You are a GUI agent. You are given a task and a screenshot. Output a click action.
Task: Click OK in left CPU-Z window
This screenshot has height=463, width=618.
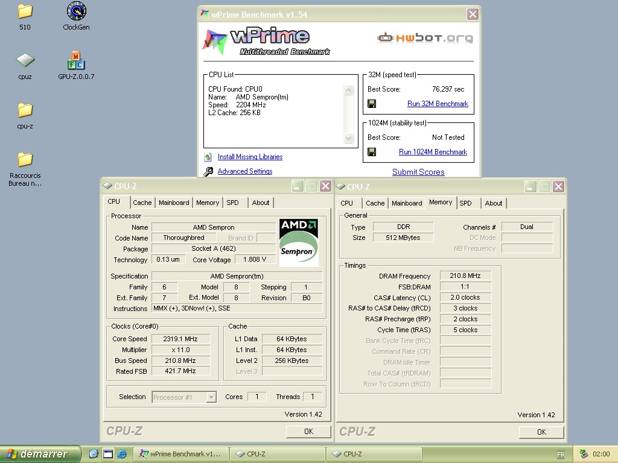click(308, 432)
